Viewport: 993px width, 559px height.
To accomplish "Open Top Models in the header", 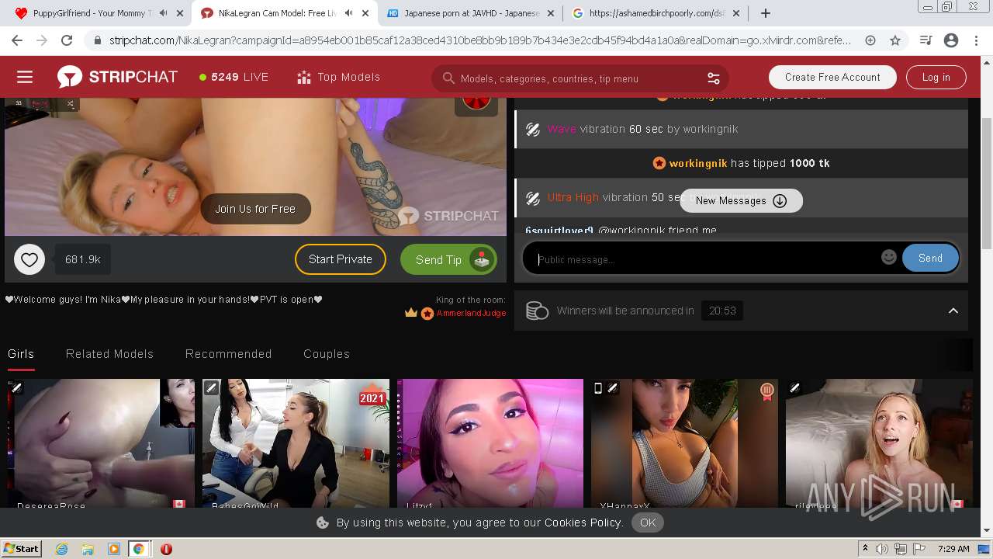I will pyautogui.click(x=338, y=77).
